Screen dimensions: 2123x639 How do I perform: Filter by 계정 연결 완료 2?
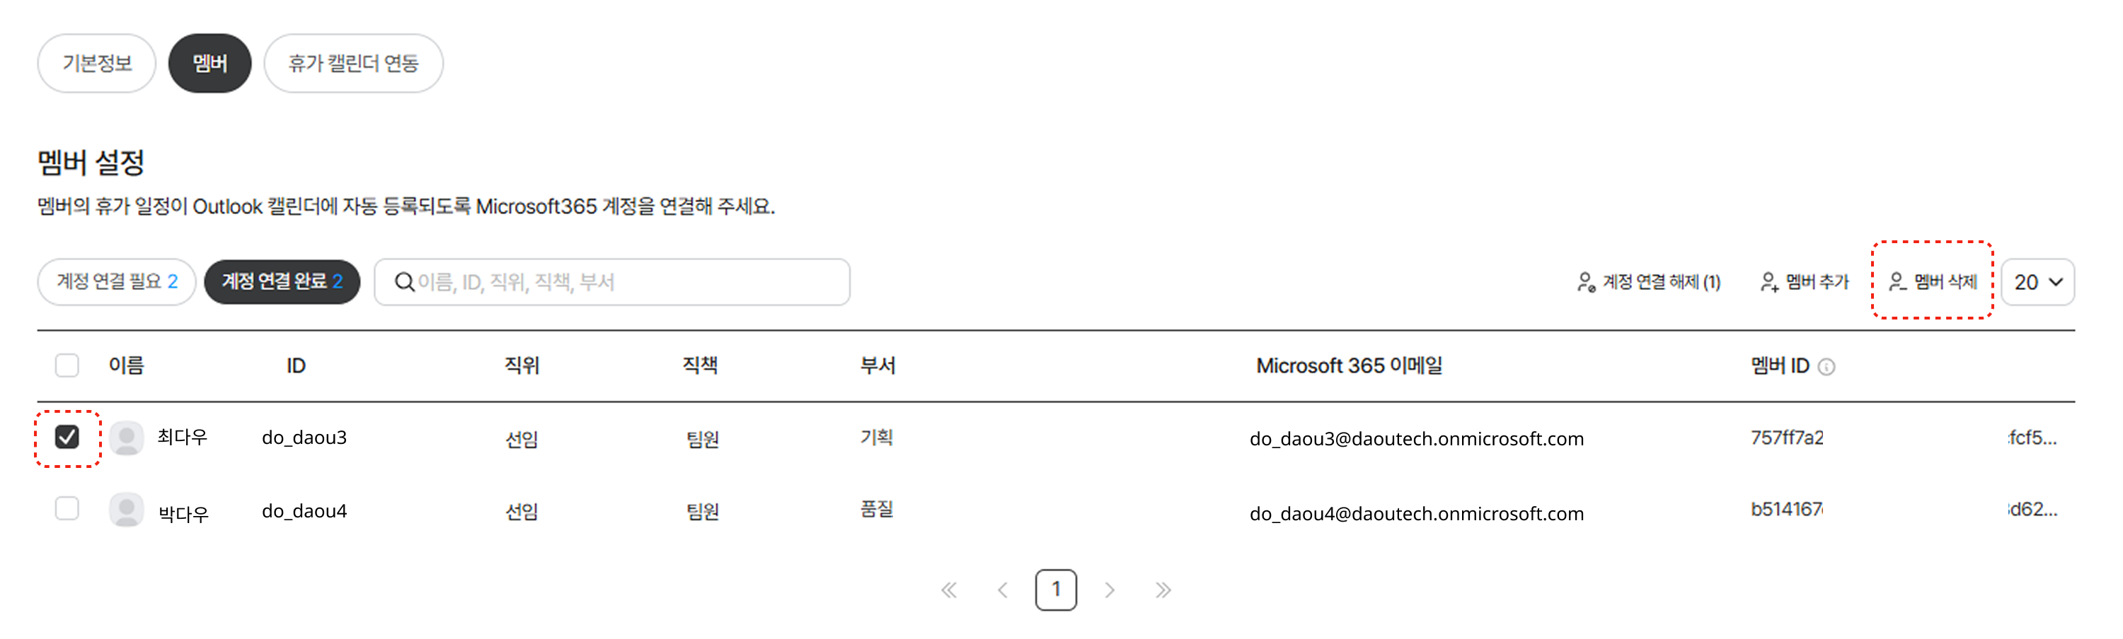[282, 281]
